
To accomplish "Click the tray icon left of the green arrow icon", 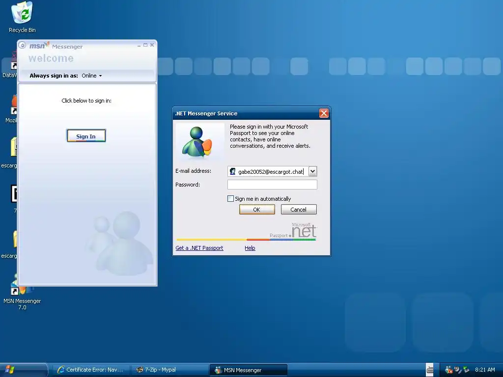I will coord(458,370).
